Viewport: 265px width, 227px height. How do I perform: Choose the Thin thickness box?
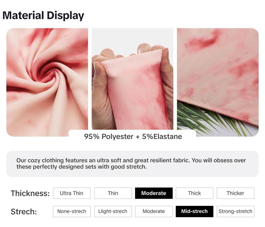(113, 193)
